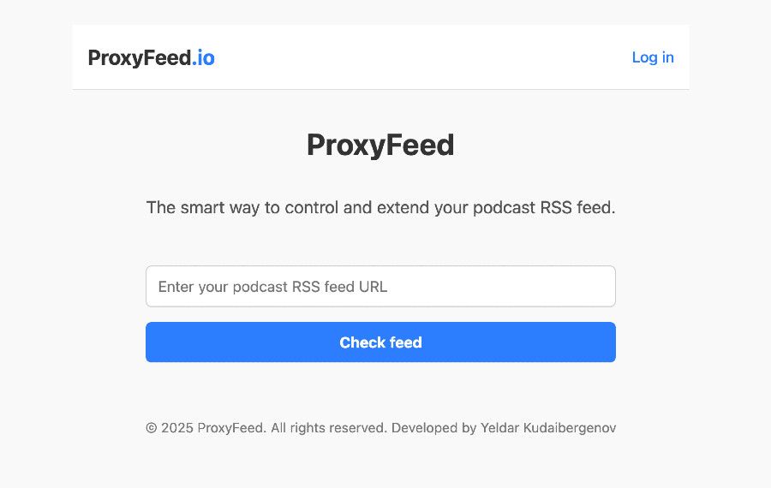Click the left edge of Check feed button

(x=158, y=342)
